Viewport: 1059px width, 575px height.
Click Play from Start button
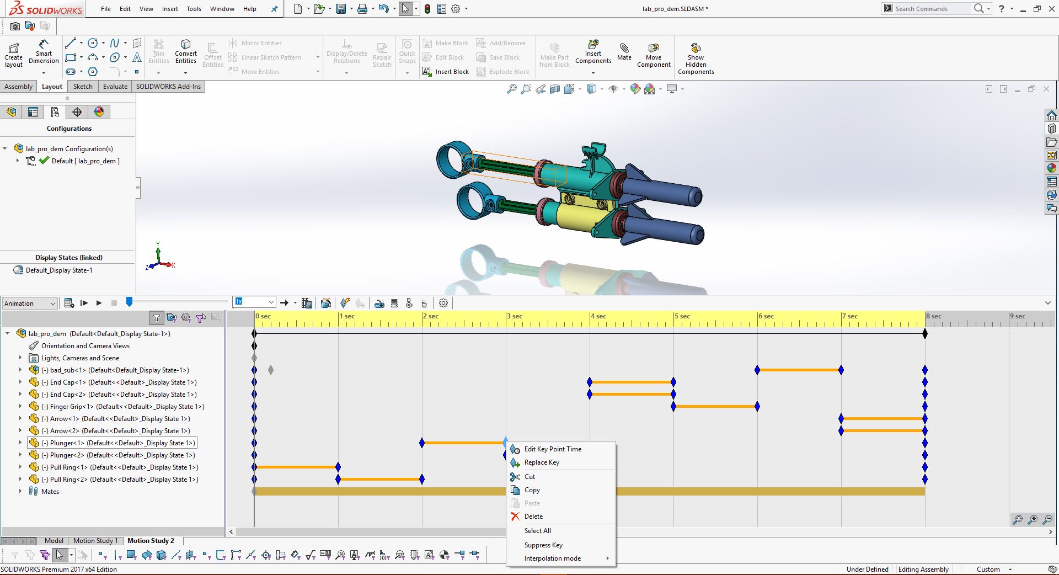[x=84, y=303]
